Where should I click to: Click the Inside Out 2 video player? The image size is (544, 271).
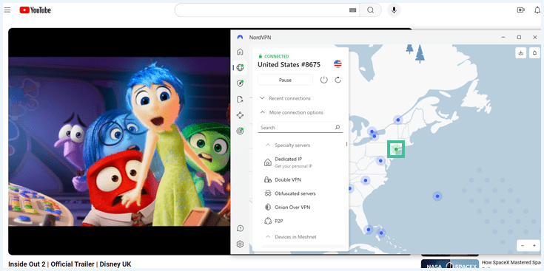[119, 142]
